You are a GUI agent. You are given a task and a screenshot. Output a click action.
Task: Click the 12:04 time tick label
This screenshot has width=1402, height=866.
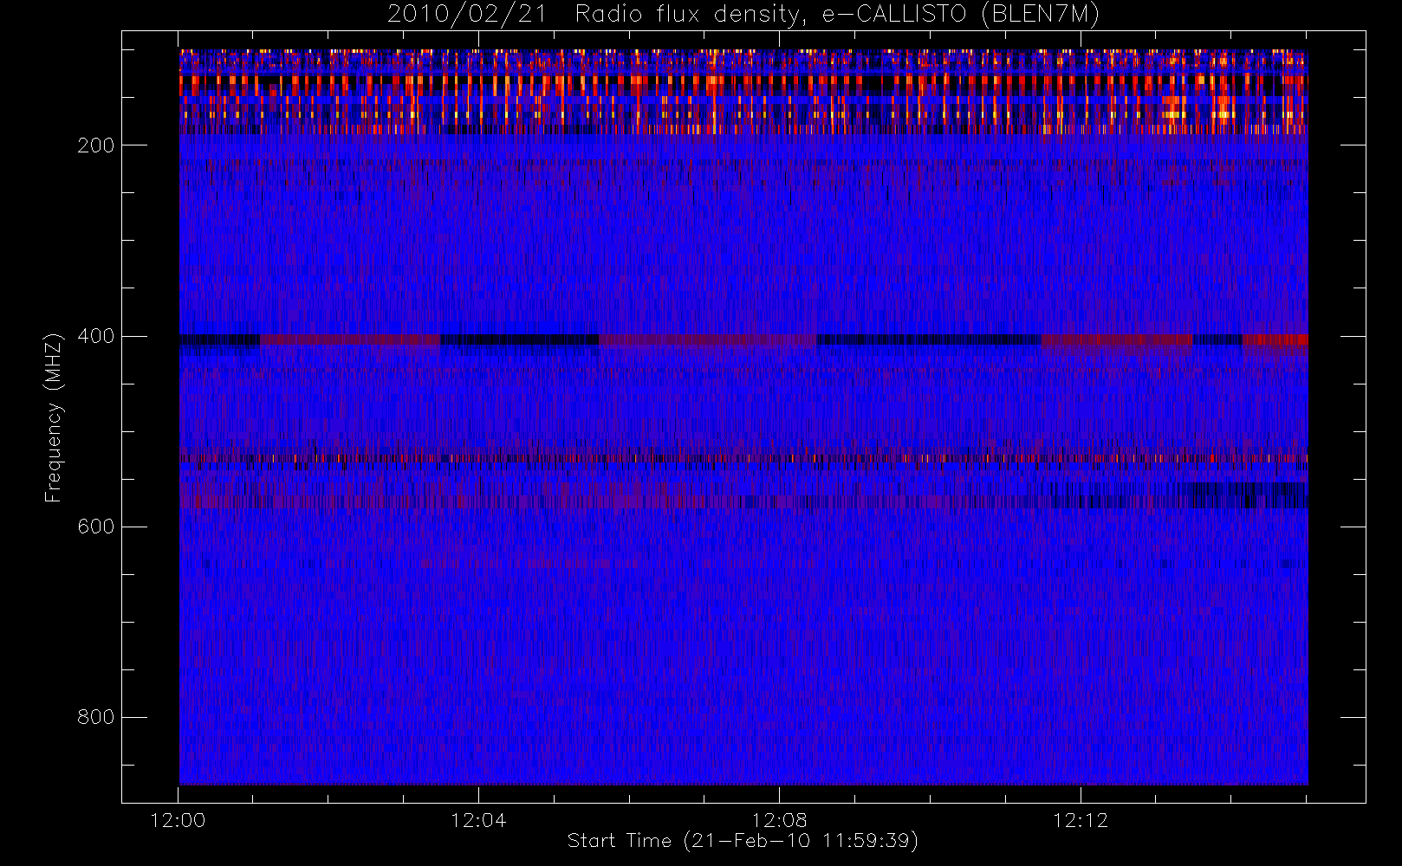pyautogui.click(x=478, y=820)
